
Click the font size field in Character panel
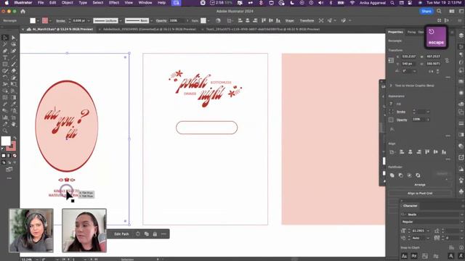[418, 231]
